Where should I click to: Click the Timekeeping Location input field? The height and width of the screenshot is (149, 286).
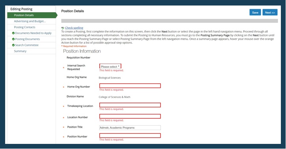tap(130, 105)
